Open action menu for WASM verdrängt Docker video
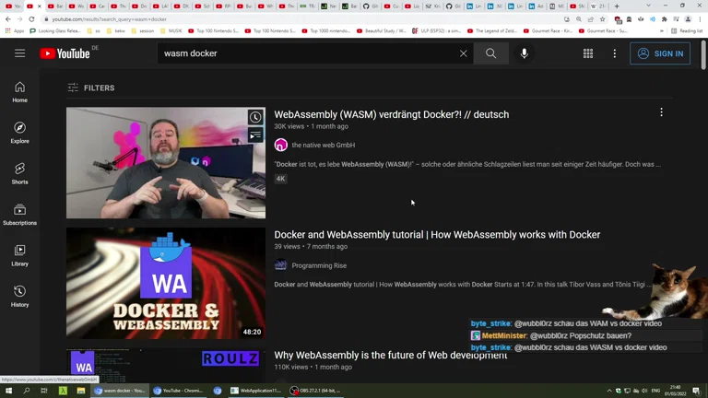This screenshot has height=398, width=708. 662,112
